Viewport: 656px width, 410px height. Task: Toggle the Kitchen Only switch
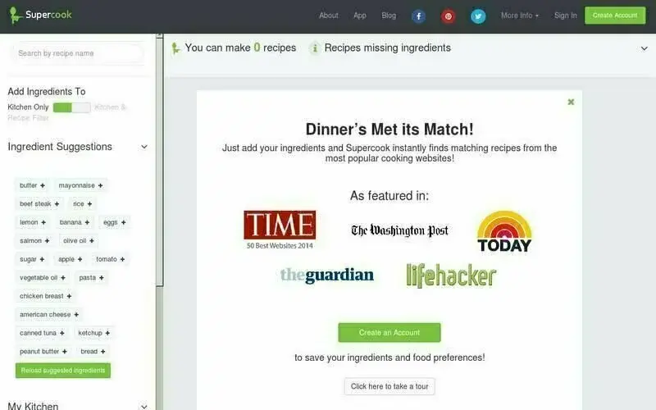(71, 107)
